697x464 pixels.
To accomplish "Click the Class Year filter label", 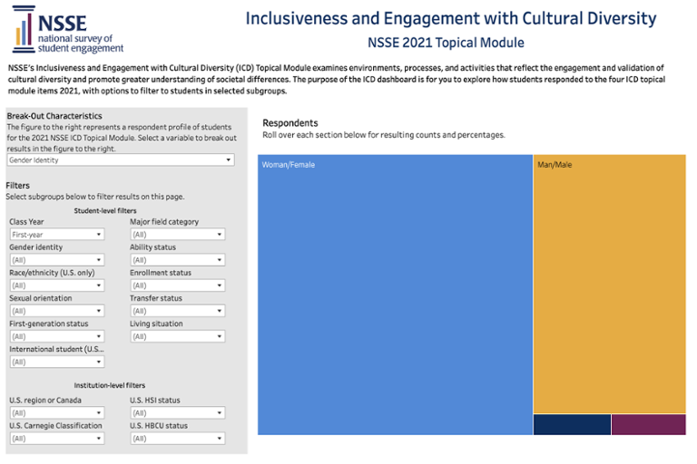I will pyautogui.click(x=26, y=221).
